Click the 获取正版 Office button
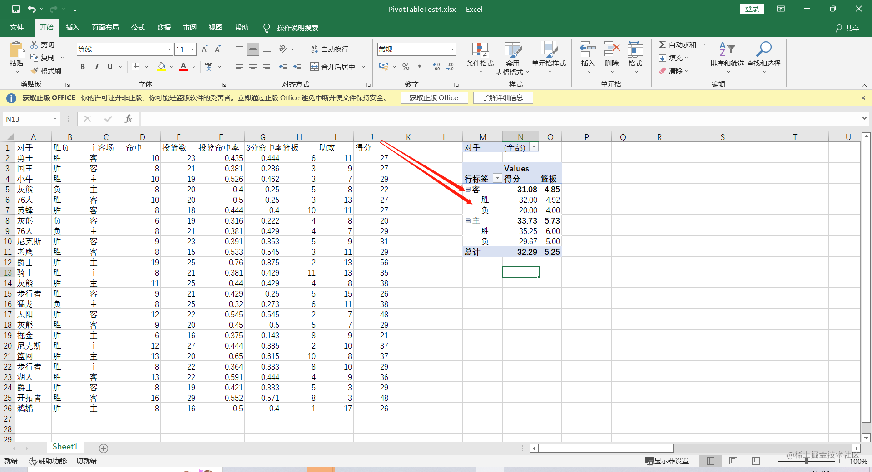This screenshot has height=472, width=872. point(434,97)
